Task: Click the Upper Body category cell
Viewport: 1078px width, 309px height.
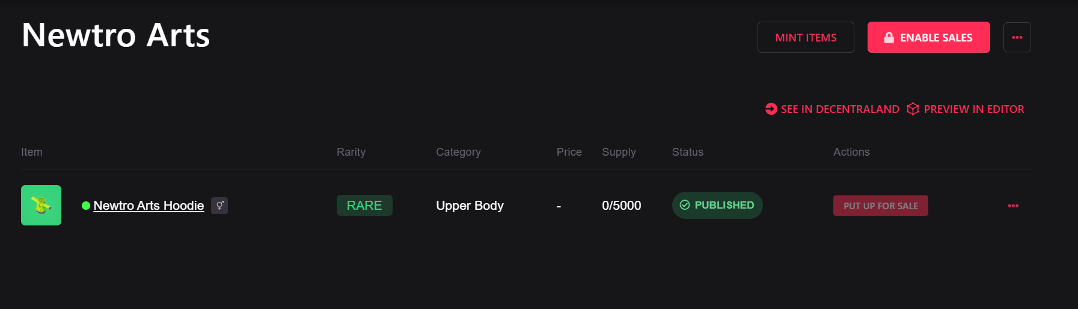Action: tap(470, 206)
